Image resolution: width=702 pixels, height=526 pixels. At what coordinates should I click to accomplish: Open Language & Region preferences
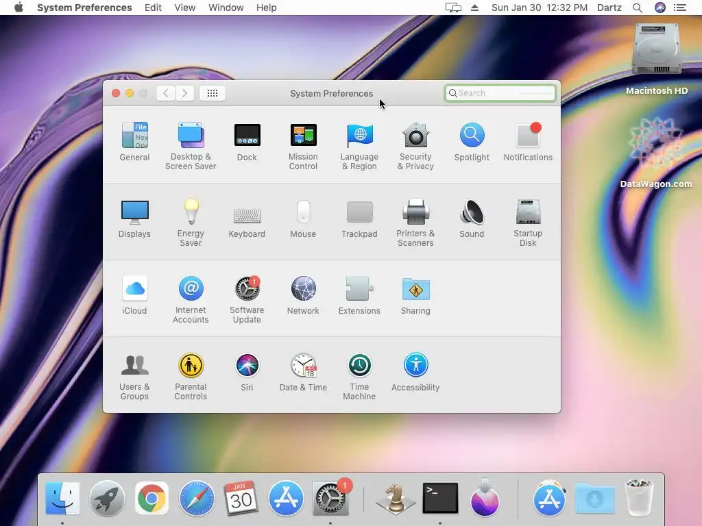pyautogui.click(x=359, y=146)
